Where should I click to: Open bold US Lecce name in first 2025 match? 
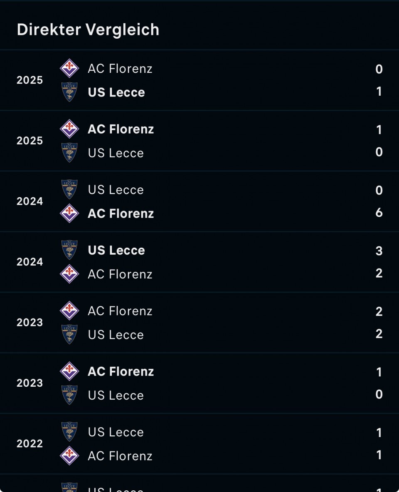coord(116,92)
